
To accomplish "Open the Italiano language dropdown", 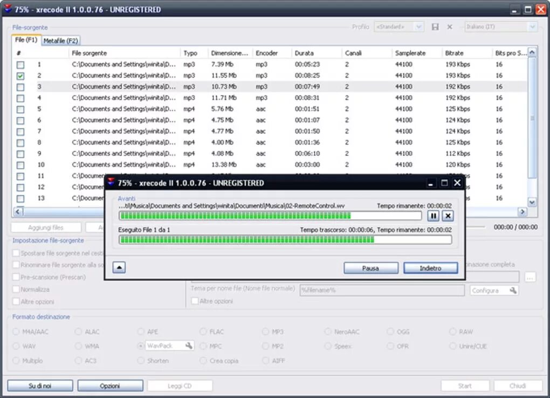I will 501,26.
